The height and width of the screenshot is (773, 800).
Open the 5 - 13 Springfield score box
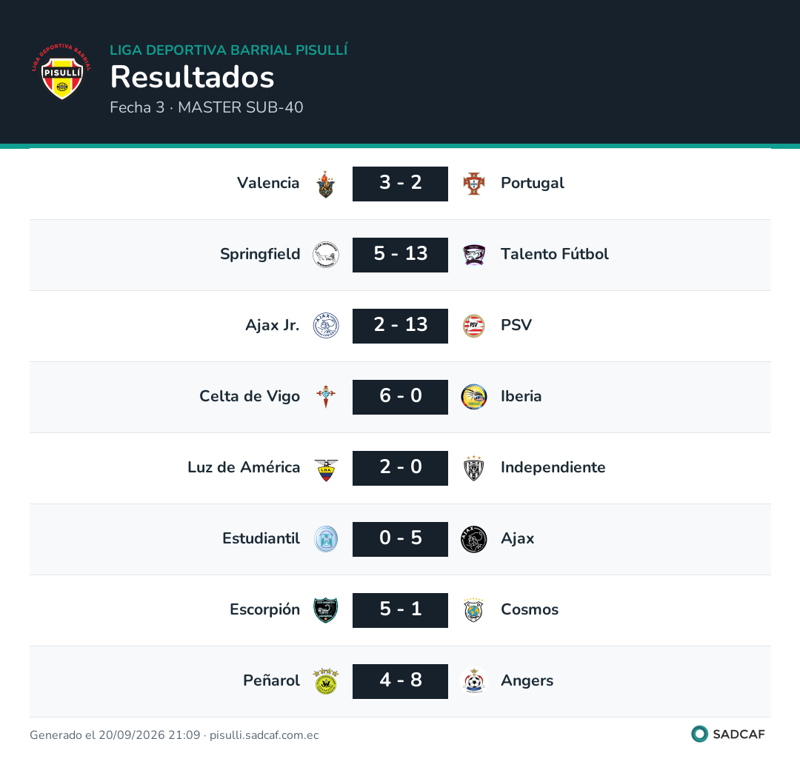coord(401,255)
